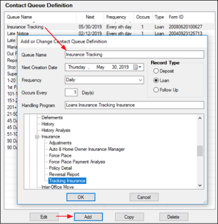
Task: Click the Queue Name text field
Action: pyautogui.click(x=135, y=54)
